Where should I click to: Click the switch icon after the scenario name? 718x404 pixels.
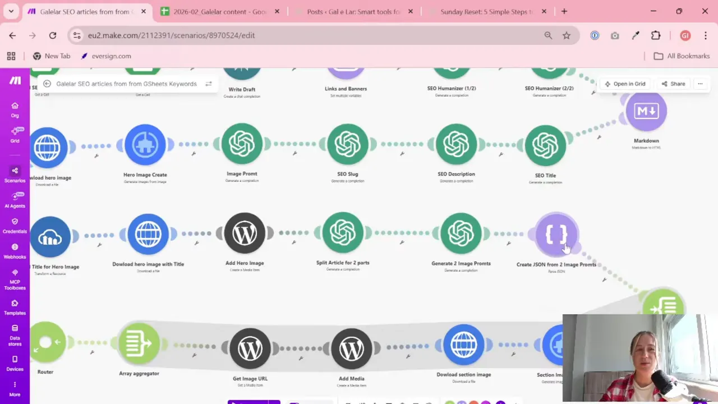(209, 84)
